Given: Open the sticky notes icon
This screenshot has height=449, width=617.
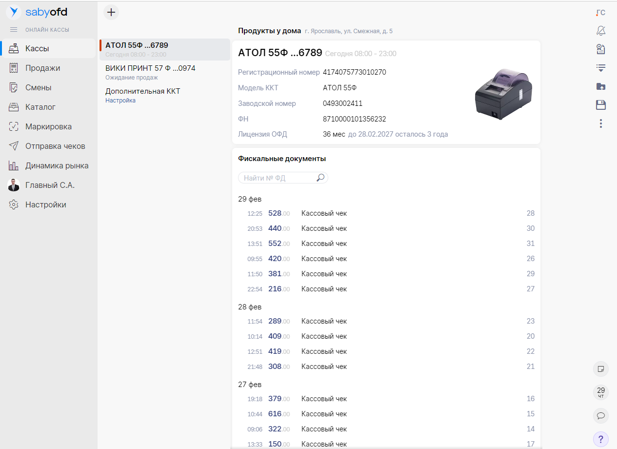Looking at the screenshot, I should point(601,369).
